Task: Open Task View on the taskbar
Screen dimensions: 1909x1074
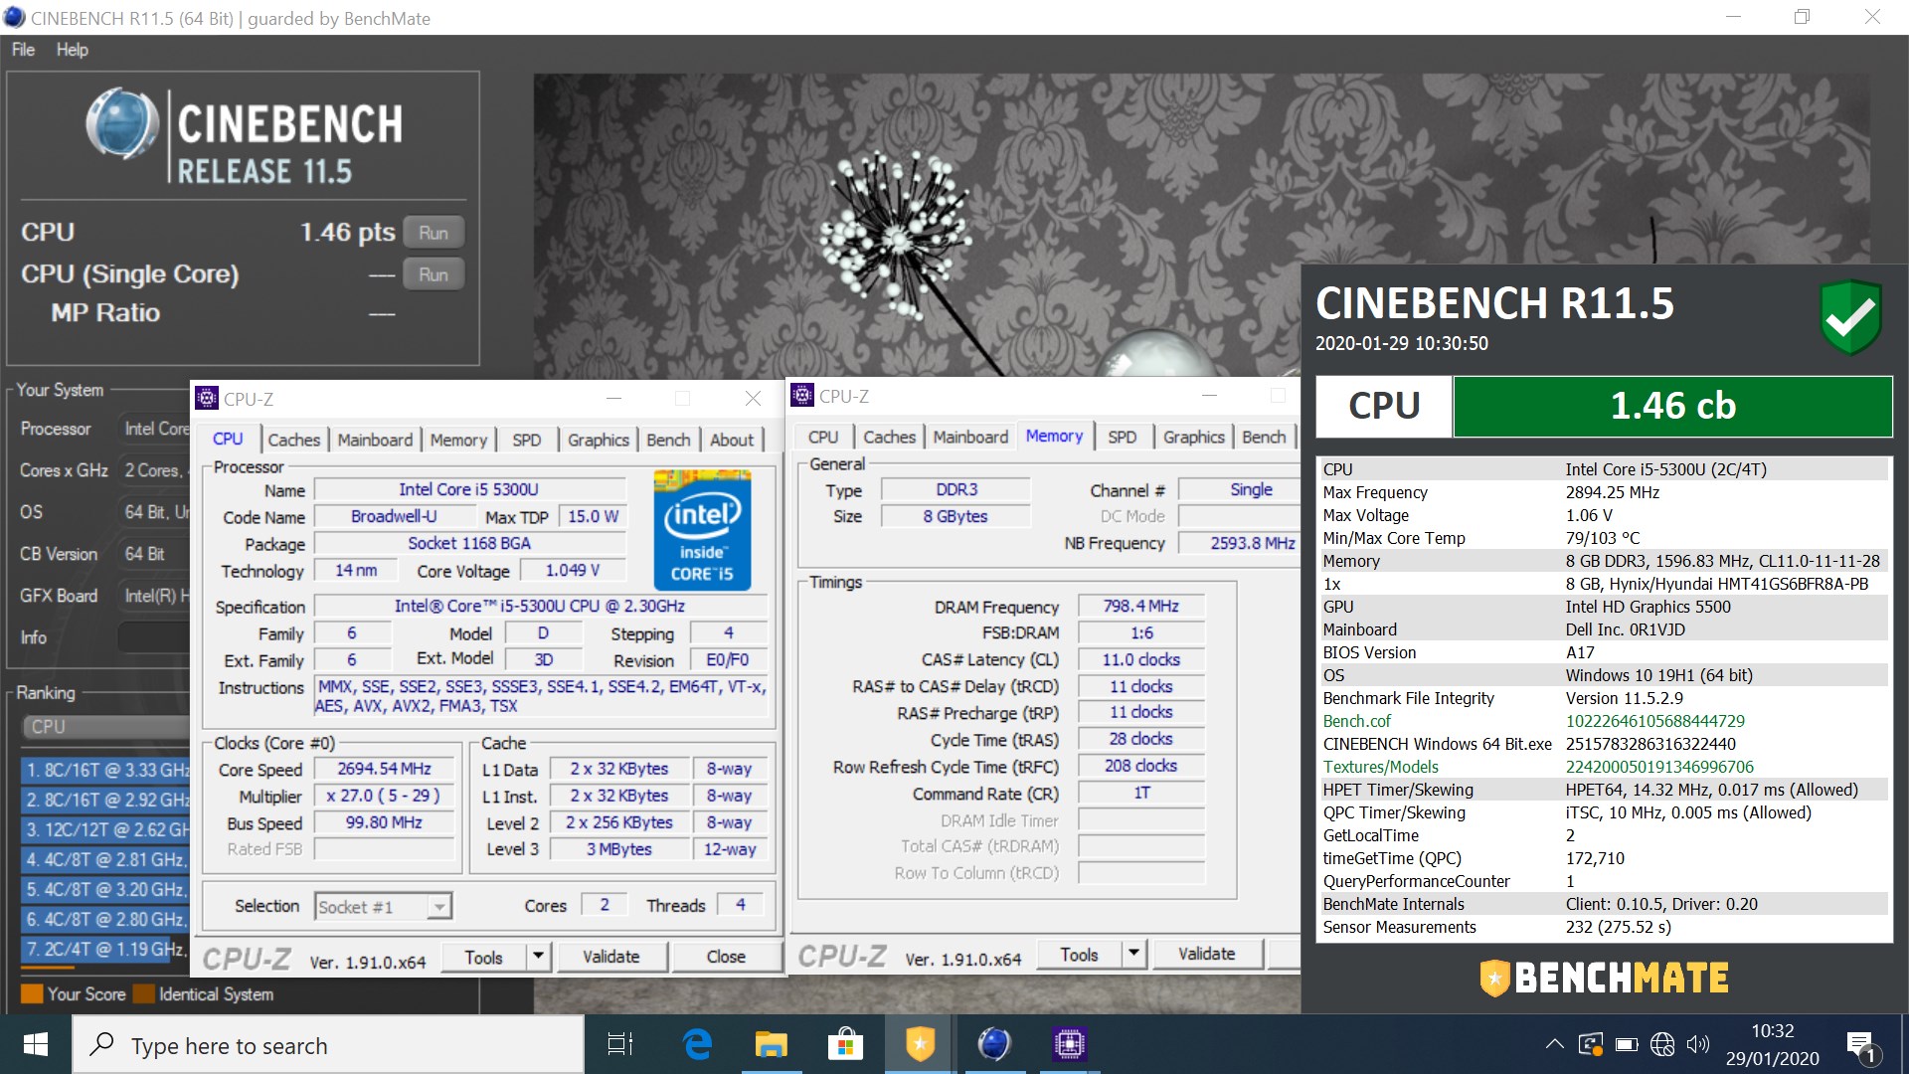Action: click(x=620, y=1044)
